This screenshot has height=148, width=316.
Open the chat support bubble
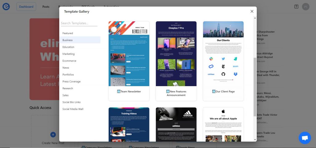pos(305,138)
